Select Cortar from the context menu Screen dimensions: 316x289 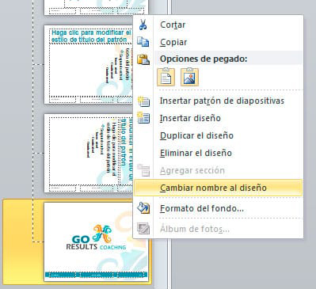coord(173,25)
